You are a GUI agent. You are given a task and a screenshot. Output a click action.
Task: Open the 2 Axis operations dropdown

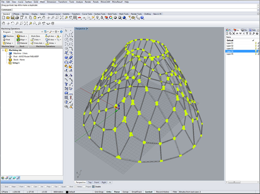40,40
